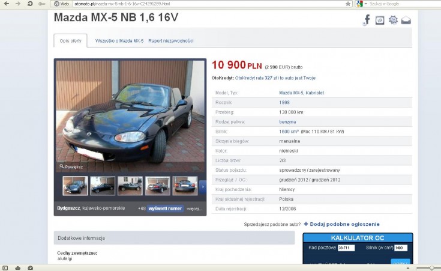
Task: Select the 'Opis oferty' tab
Action: 70,41
